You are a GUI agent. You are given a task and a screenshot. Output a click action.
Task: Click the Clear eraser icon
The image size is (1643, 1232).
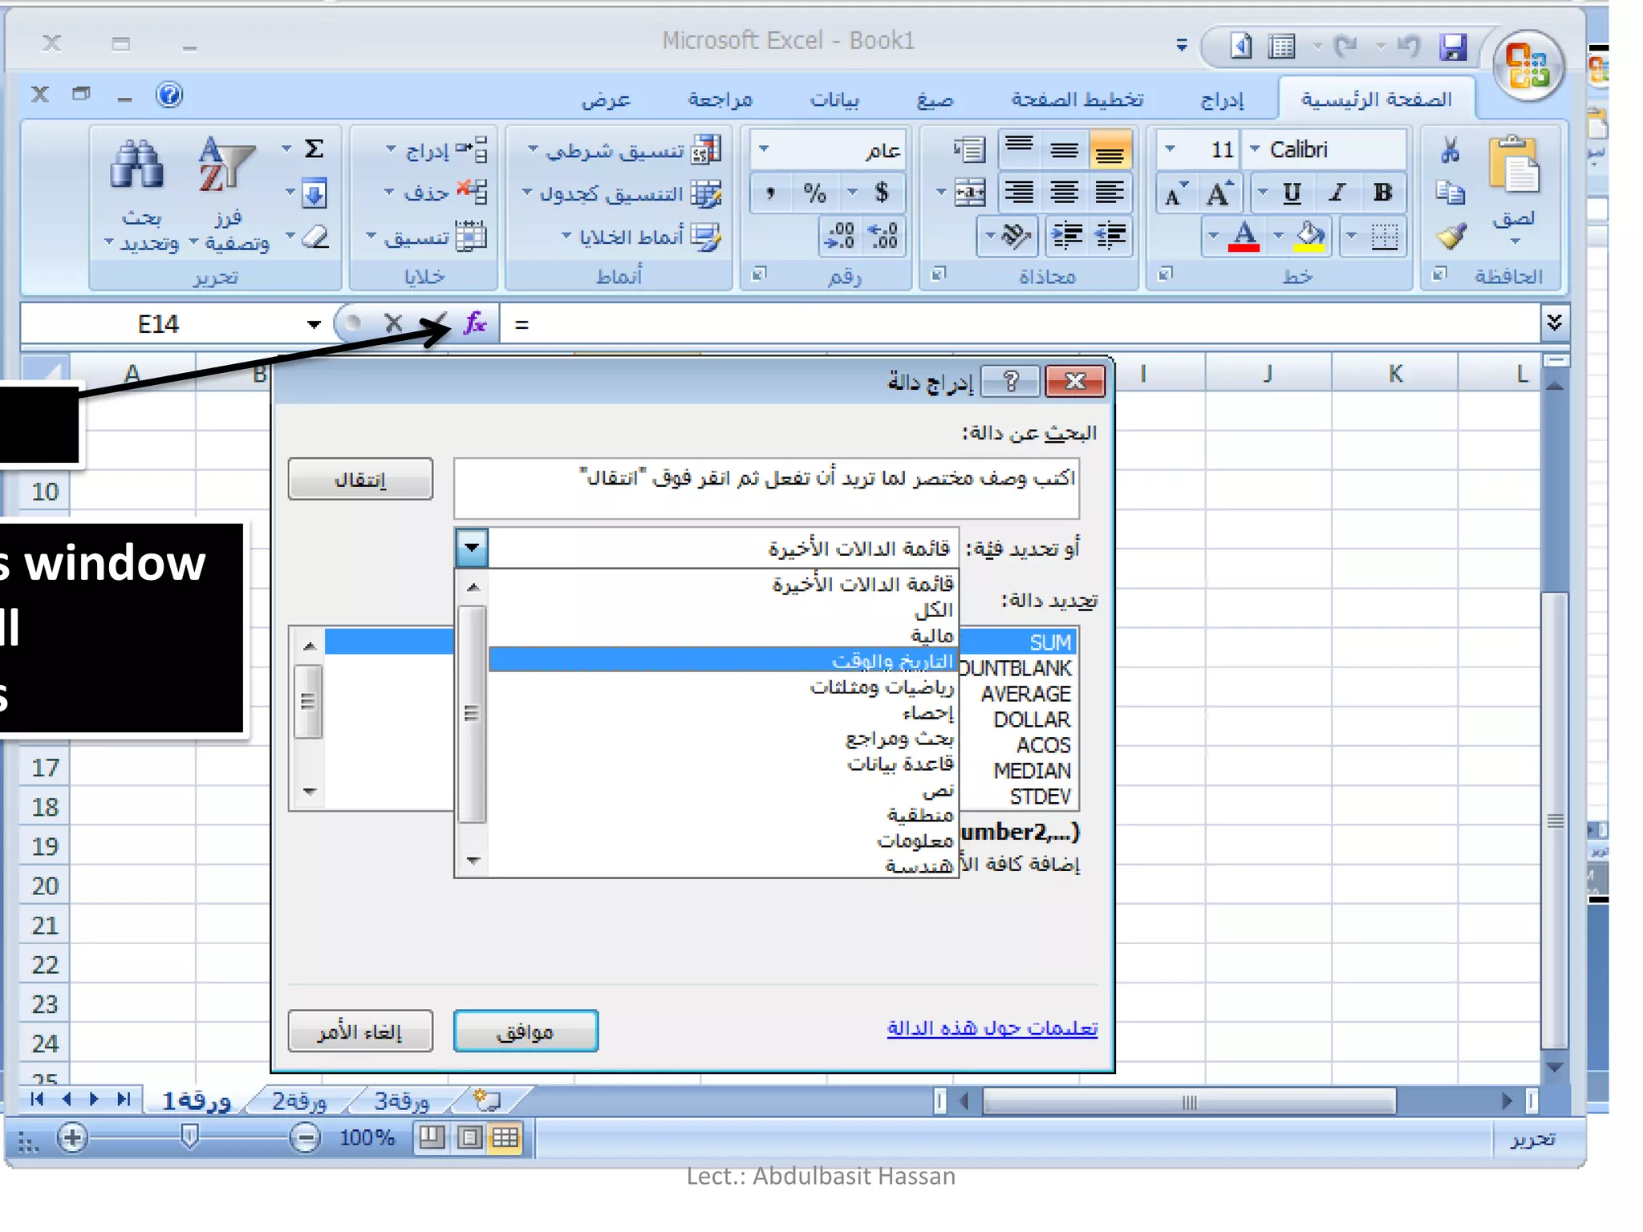point(315,237)
